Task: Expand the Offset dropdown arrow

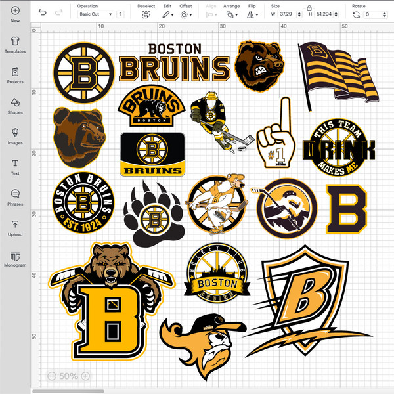Action: [190, 15]
